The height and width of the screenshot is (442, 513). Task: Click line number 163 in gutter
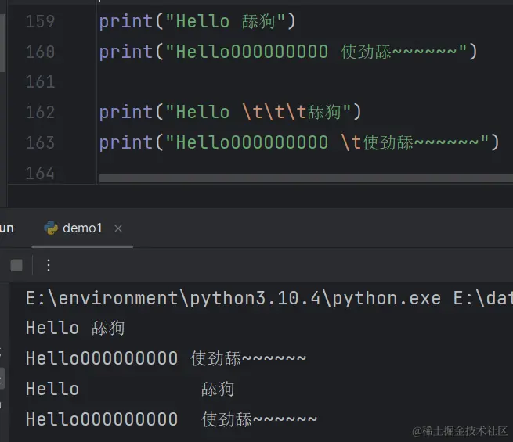[x=40, y=142]
